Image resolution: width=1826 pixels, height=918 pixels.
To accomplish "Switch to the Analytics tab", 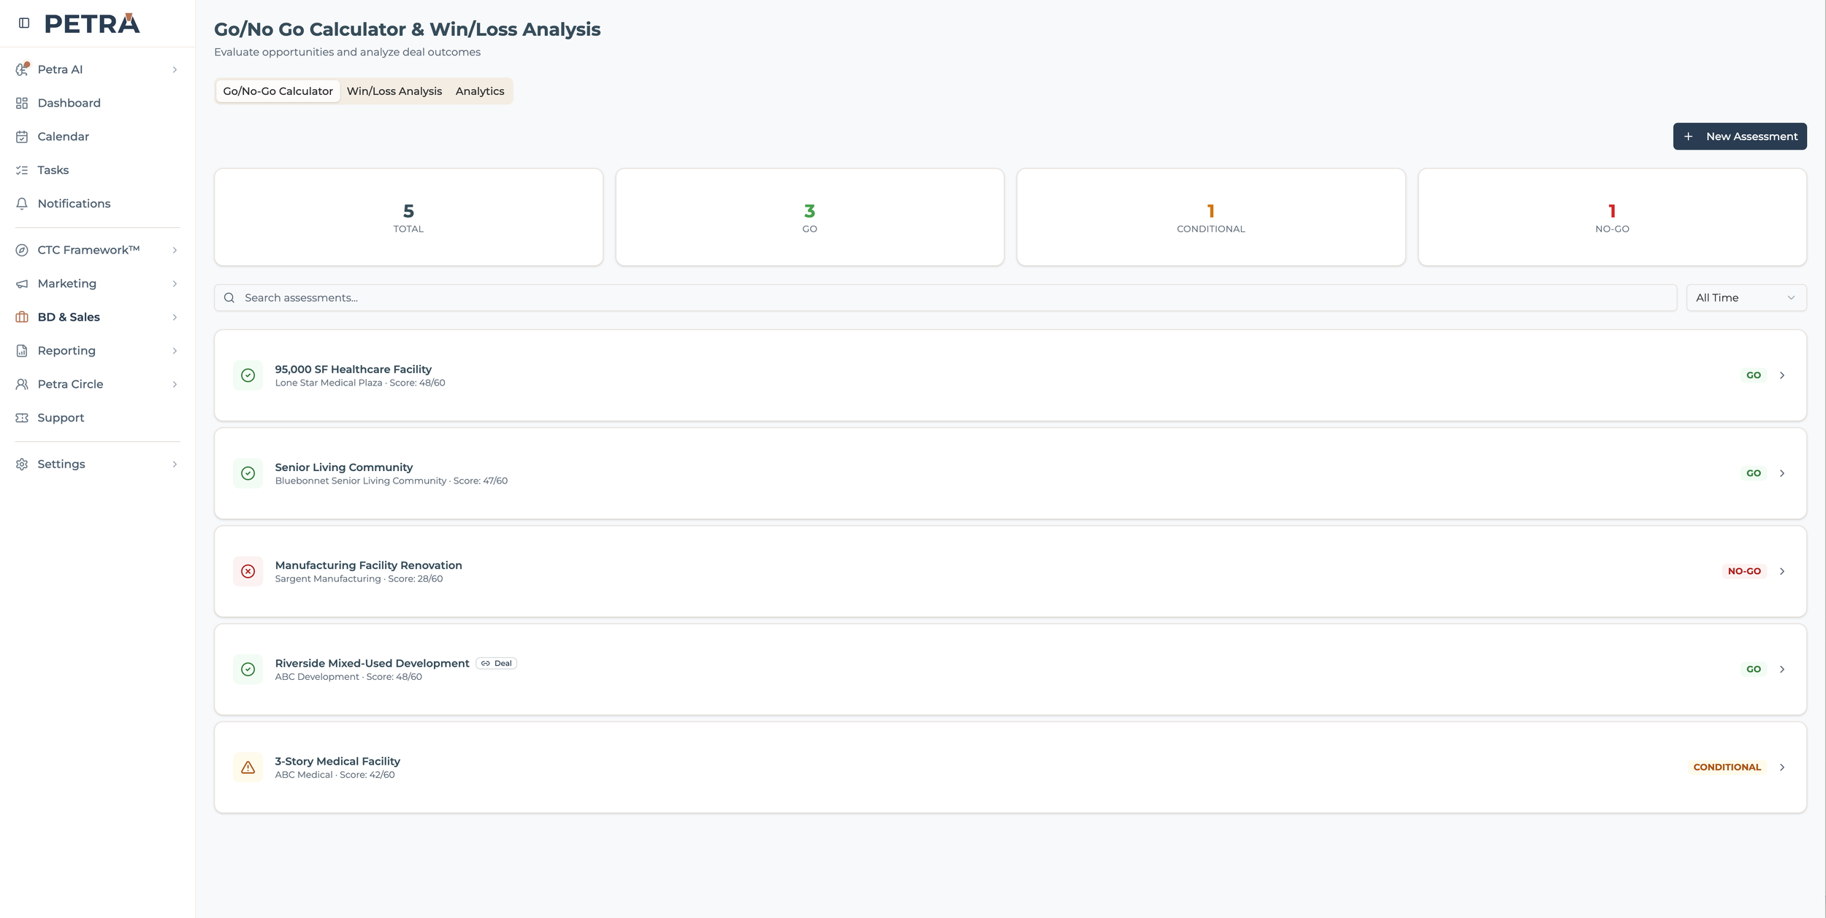I will (480, 91).
